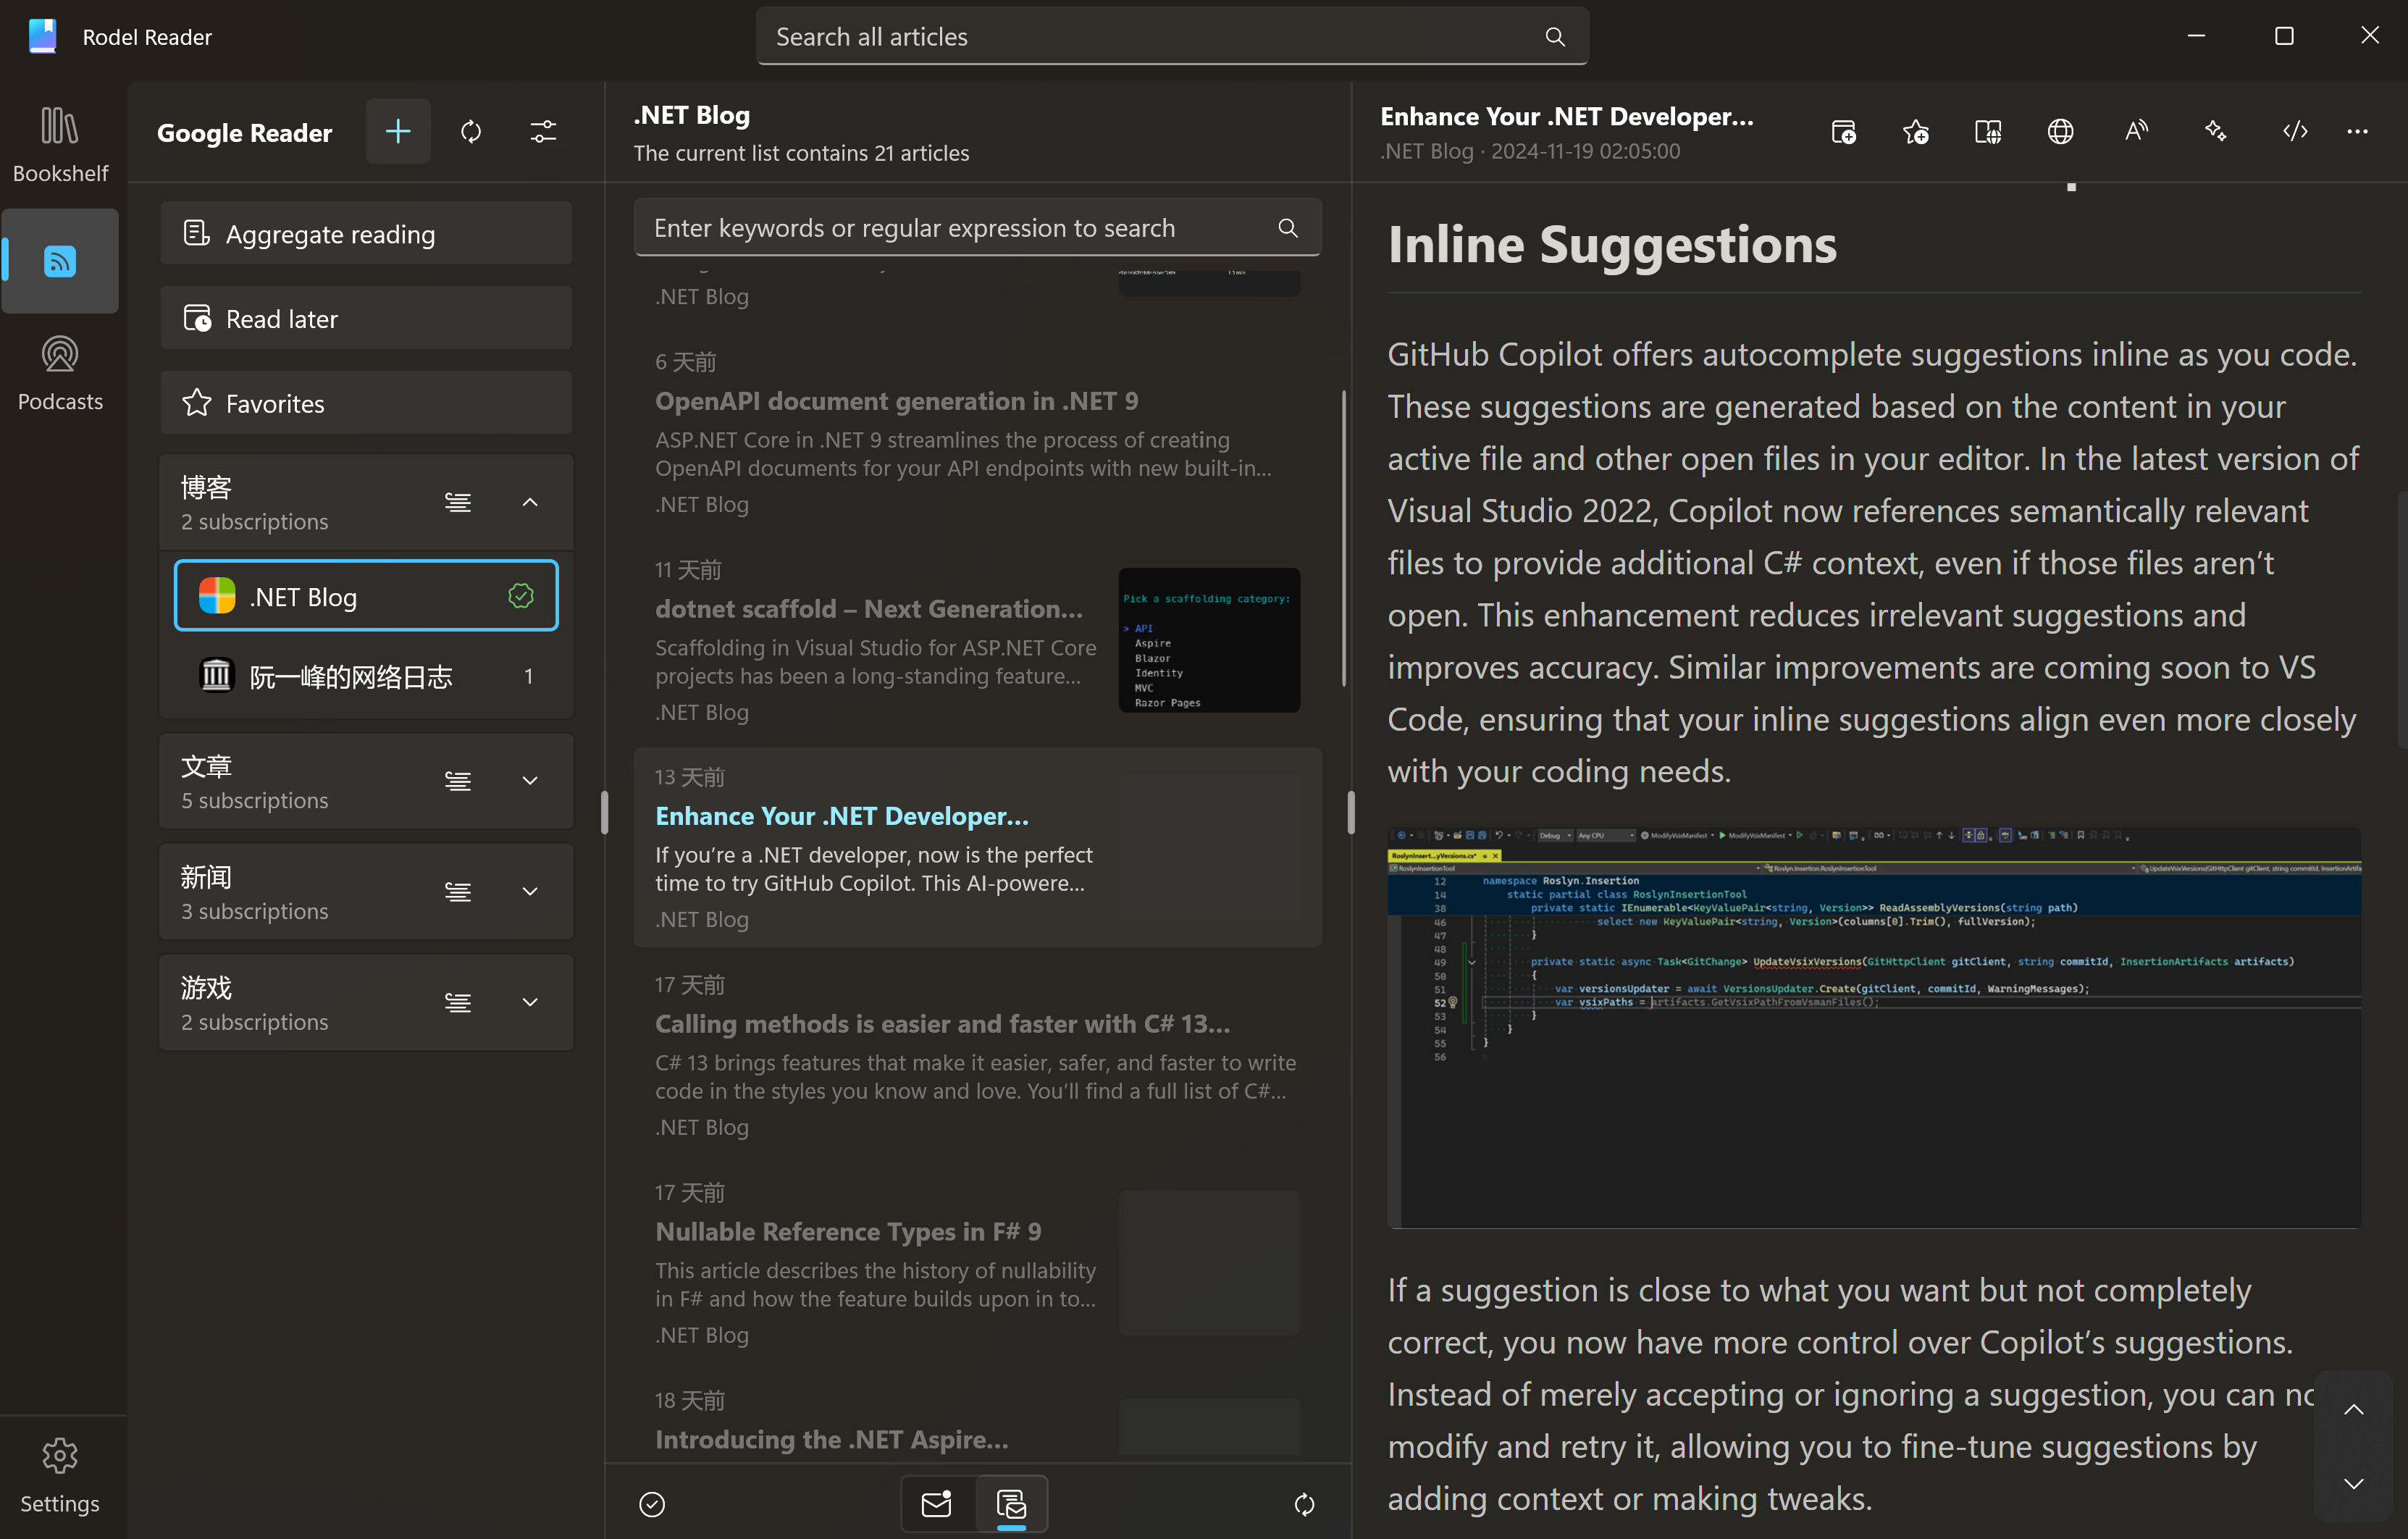Open Calling methods is easier C# 13 article

977,1055
